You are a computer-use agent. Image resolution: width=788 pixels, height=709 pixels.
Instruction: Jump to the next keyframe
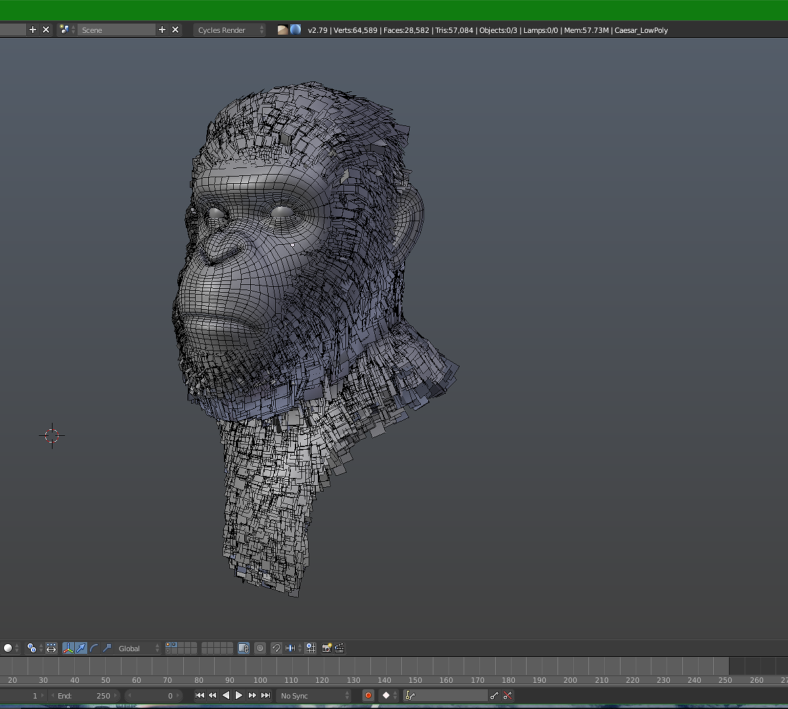tap(252, 695)
